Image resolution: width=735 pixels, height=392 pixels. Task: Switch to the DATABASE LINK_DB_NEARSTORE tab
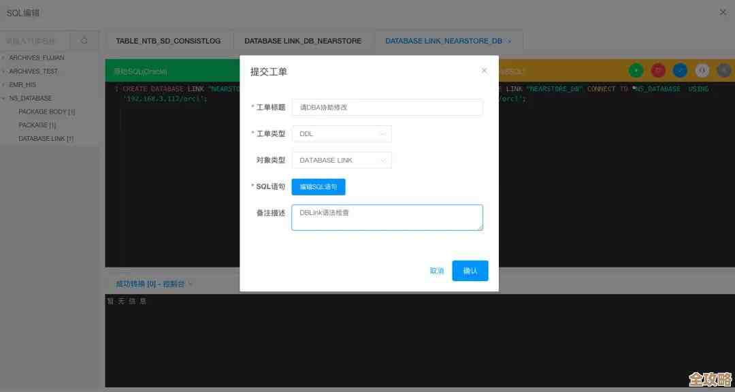pos(303,41)
